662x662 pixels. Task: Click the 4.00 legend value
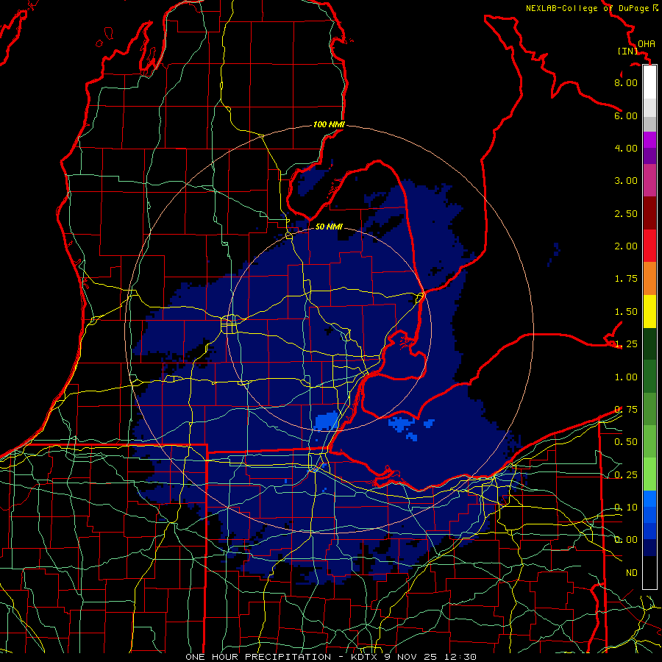[626, 148]
